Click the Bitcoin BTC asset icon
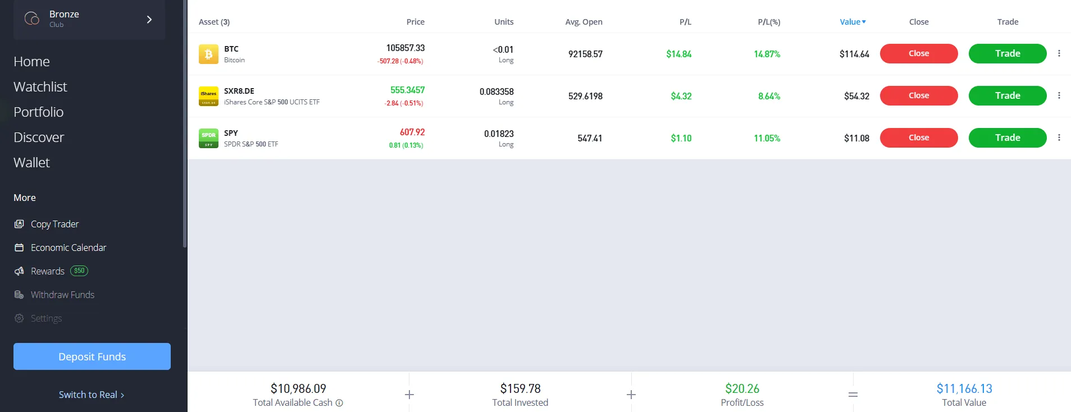Viewport: 1071px width, 412px height. click(x=208, y=54)
